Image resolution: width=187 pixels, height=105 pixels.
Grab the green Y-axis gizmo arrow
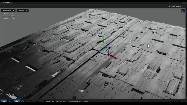pos(103,41)
